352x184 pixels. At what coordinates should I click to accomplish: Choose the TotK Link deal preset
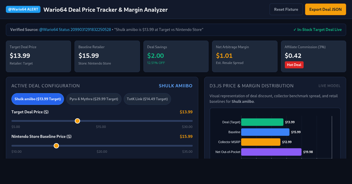point(147,99)
